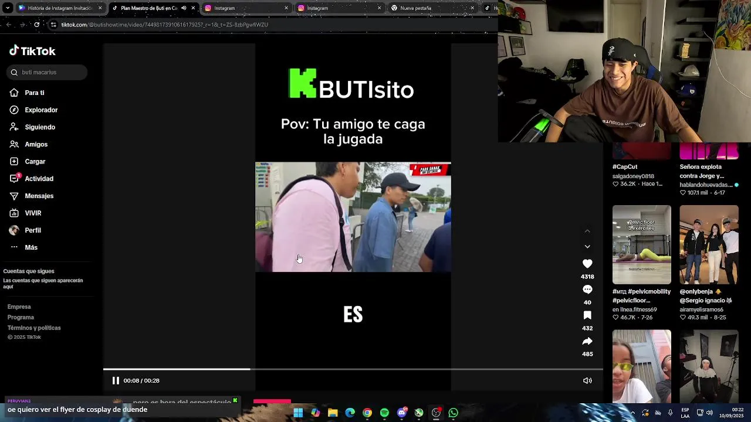751x422 pixels.
Task: Seek on the video progress bar
Action: (x=353, y=369)
